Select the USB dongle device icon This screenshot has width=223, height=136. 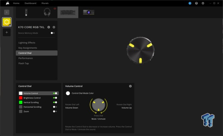(26, 12)
